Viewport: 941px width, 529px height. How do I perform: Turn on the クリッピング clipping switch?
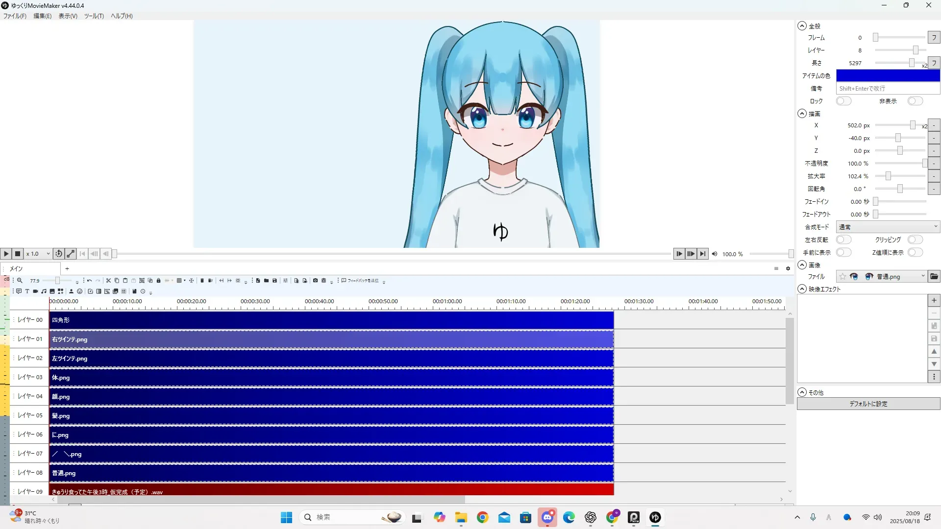click(915, 240)
